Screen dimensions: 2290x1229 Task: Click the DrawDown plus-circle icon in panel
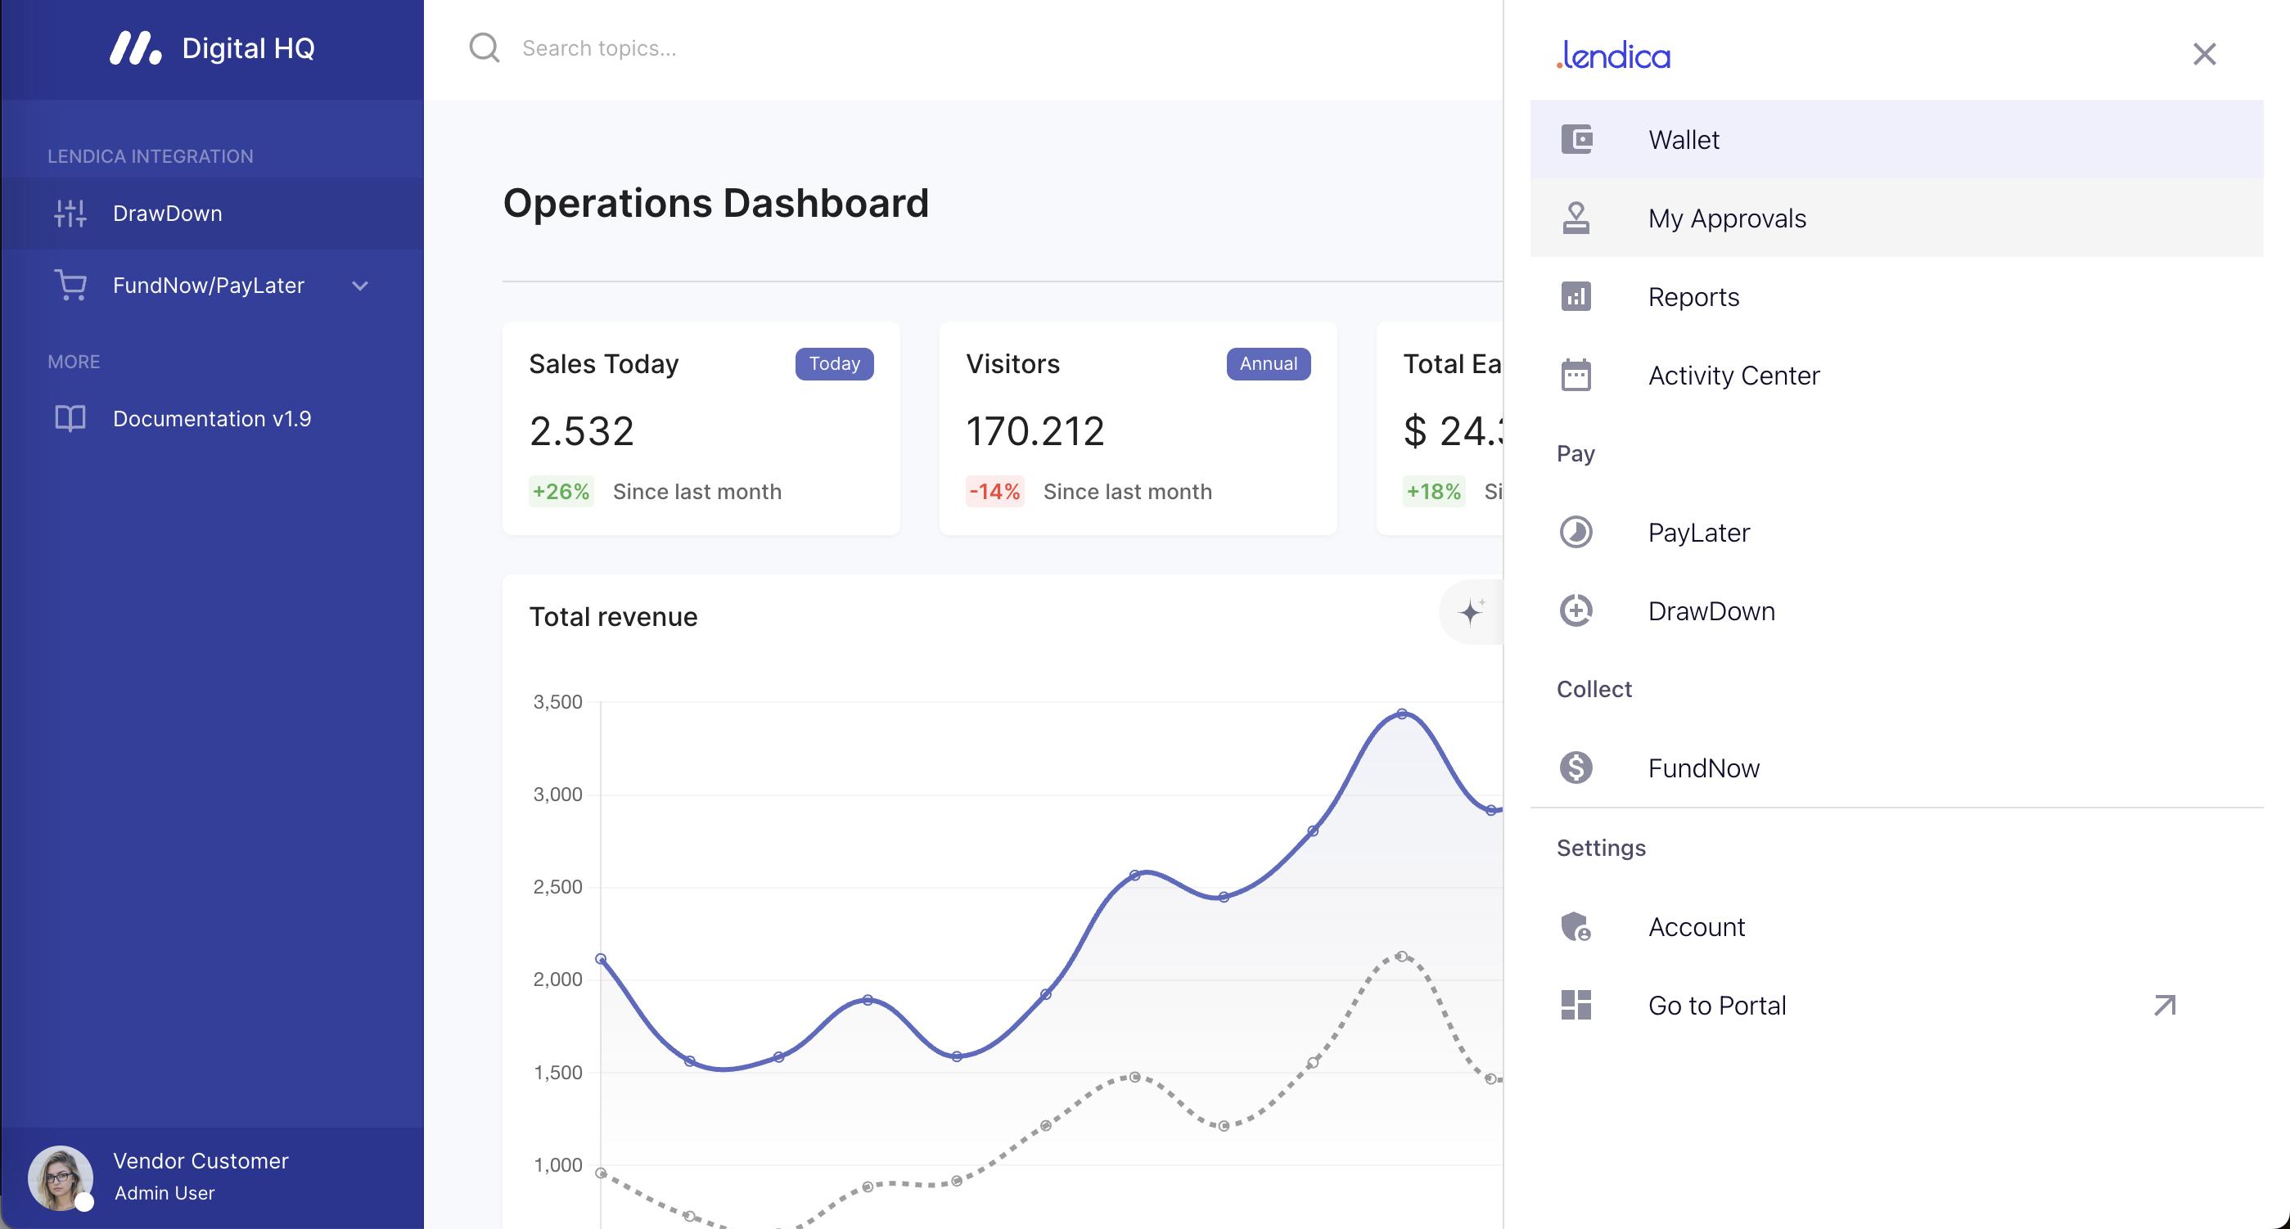tap(1576, 610)
